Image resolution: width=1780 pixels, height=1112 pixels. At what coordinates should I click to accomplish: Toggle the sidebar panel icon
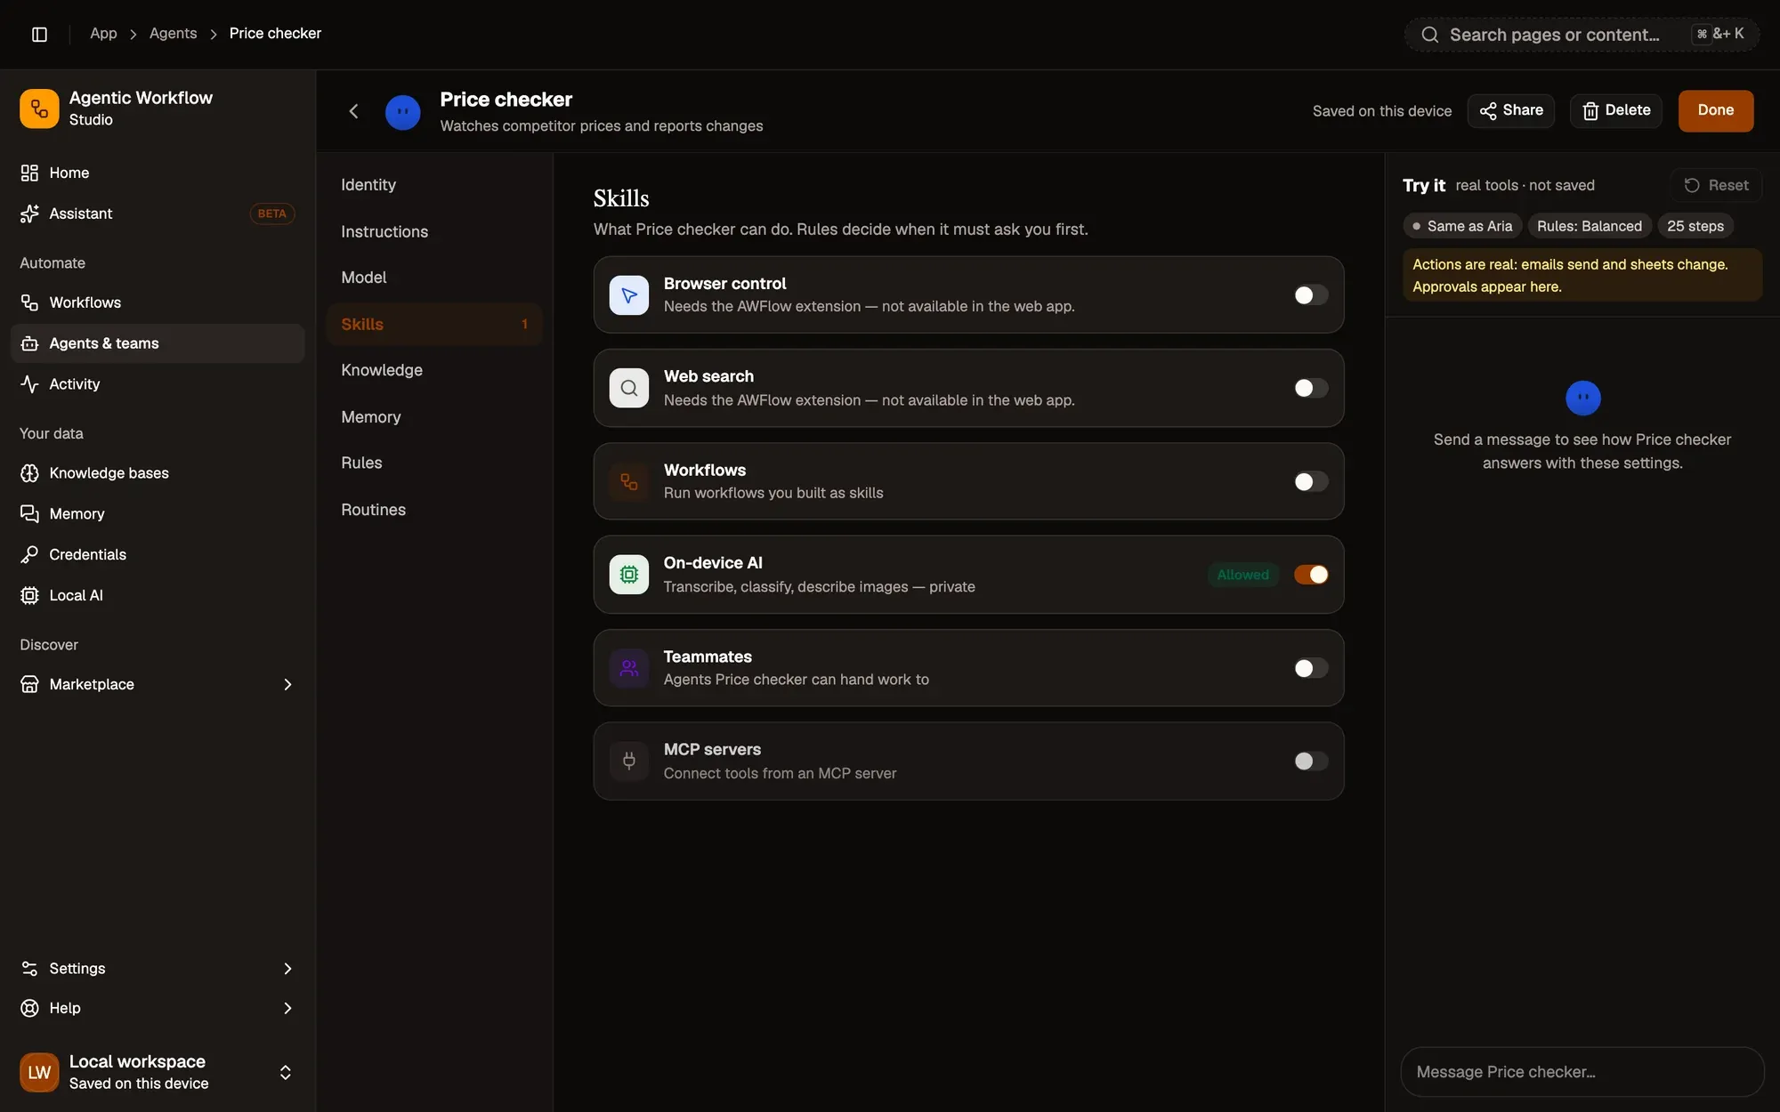pyautogui.click(x=39, y=34)
